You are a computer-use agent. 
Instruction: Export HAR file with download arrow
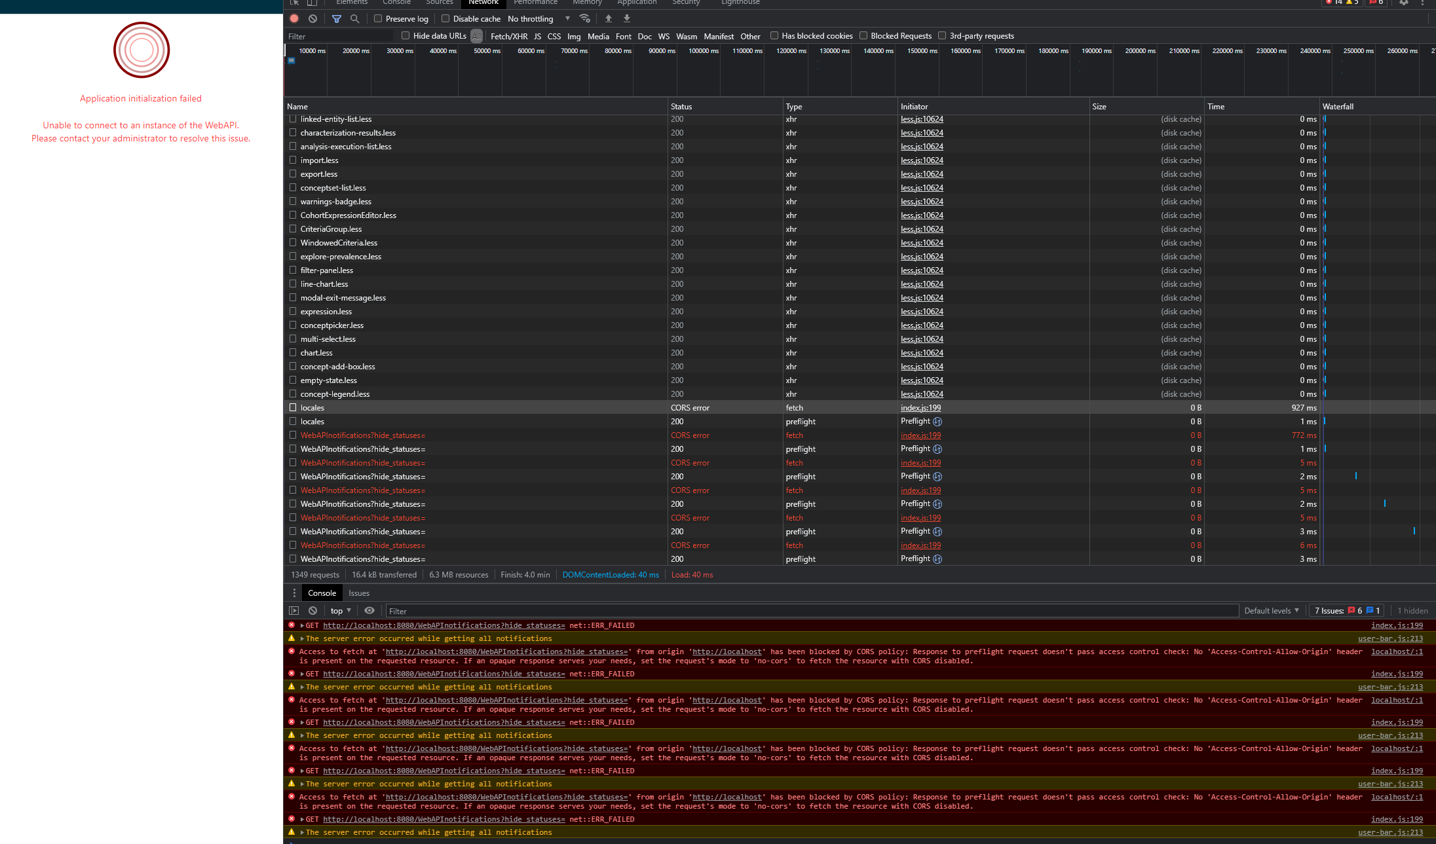(627, 19)
